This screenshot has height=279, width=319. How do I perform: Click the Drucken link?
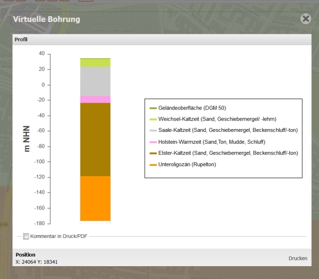tap(298, 258)
